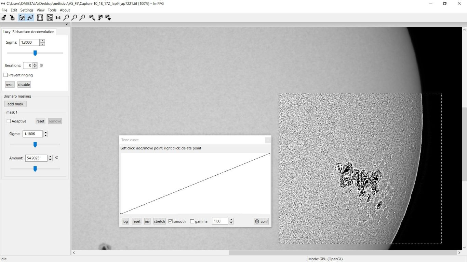Reset mask 1 settings
The image size is (467, 262).
[40, 121]
